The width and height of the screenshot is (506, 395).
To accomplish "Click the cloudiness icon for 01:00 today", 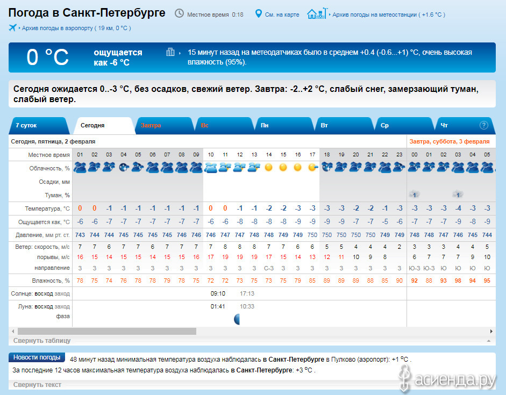I will coord(80,168).
